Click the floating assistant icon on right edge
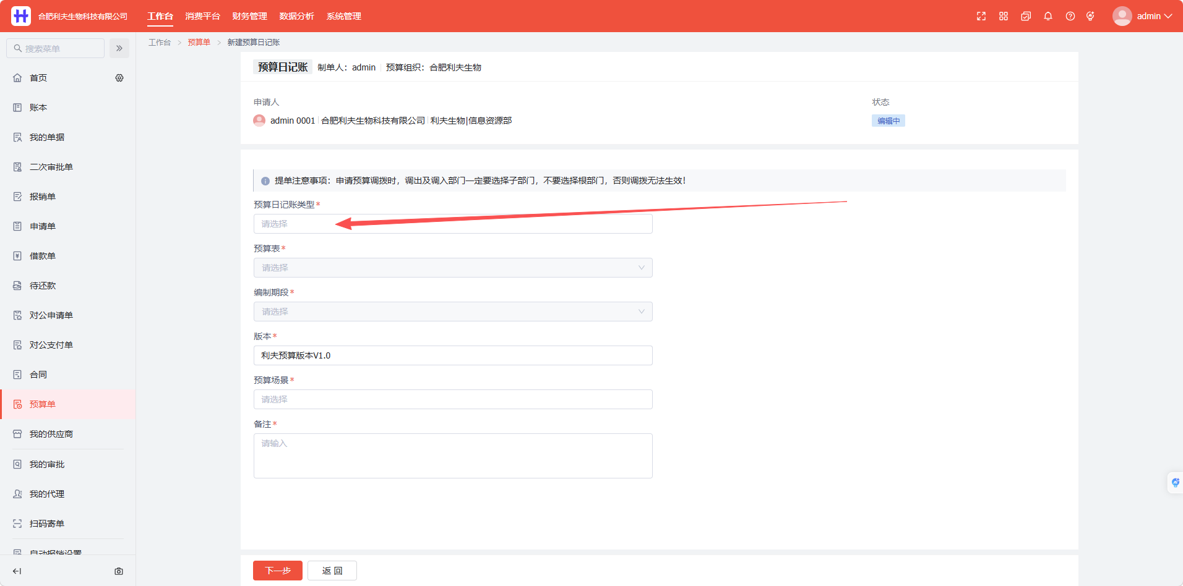1183x586 pixels. click(1175, 483)
